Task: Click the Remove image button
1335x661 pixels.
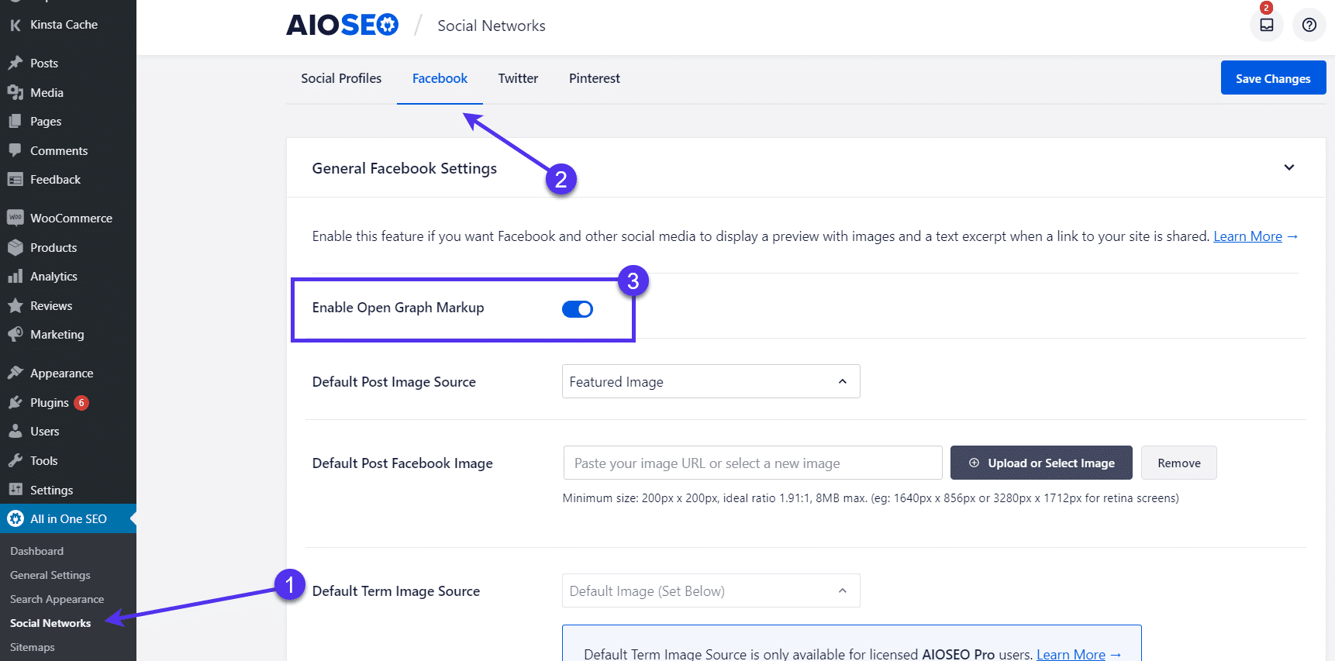Action: click(x=1179, y=463)
